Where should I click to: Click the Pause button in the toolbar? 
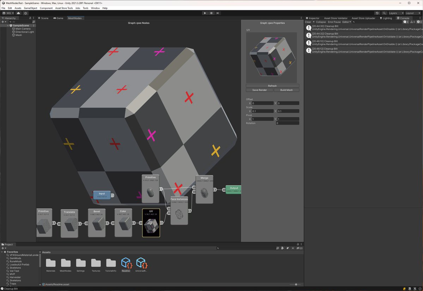211,13
